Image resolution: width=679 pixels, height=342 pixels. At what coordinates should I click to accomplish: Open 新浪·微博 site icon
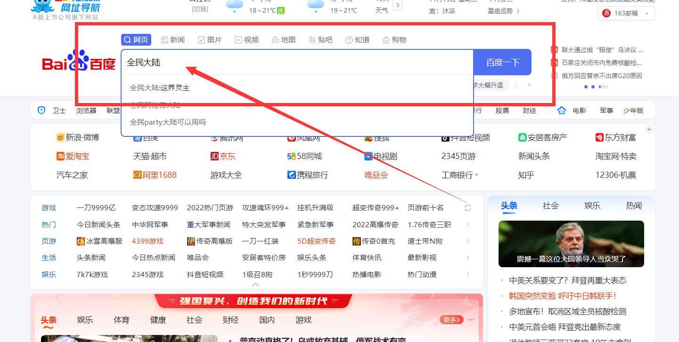[60, 137]
